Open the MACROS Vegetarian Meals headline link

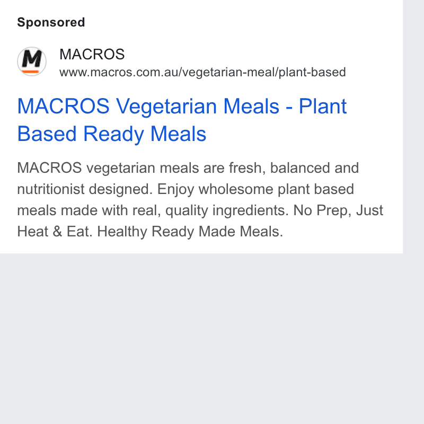tap(182, 120)
